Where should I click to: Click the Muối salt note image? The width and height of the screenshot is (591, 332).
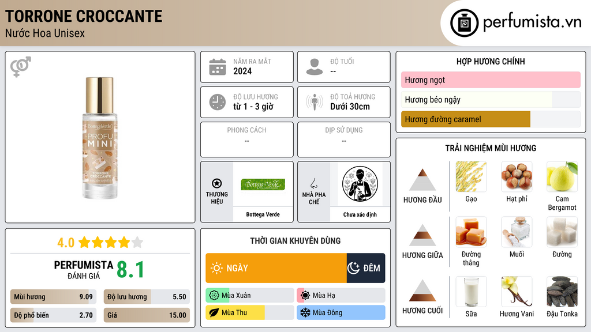click(517, 232)
